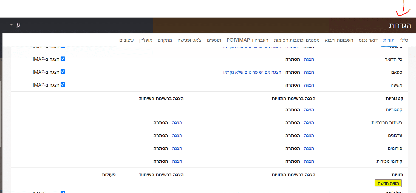Click the תווית חדשה (New label) button

[x=388, y=183]
